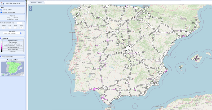Zoom out on the map
Screen dimensions: 212x110
coord(30,10)
